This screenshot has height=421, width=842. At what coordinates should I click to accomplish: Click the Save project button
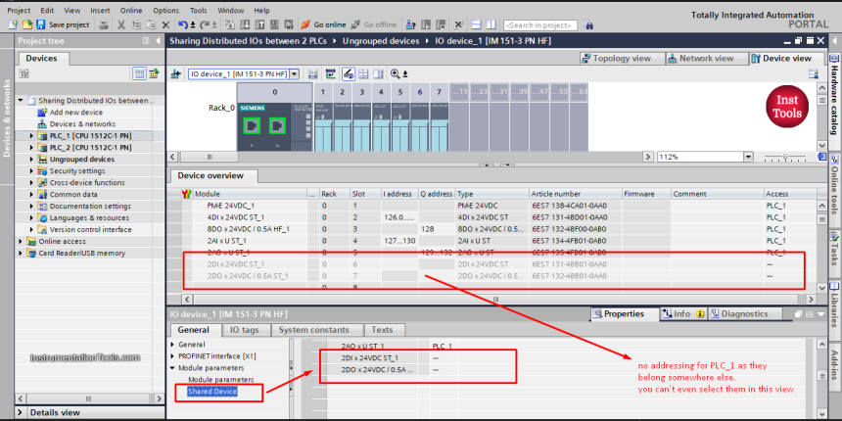tap(64, 24)
